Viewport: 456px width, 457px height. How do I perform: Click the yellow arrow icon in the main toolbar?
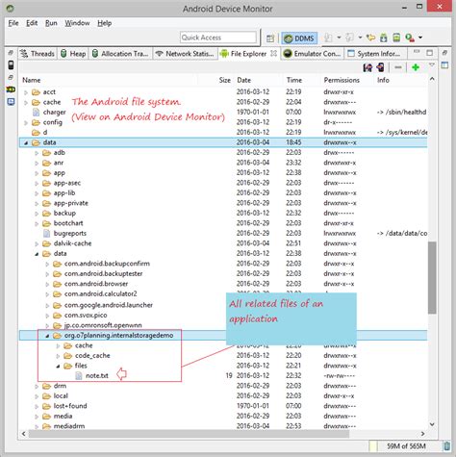[371, 38]
